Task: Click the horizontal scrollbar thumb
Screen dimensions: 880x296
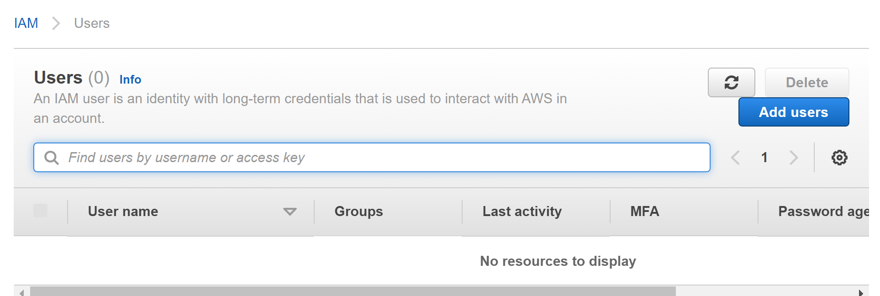Action: point(353,291)
